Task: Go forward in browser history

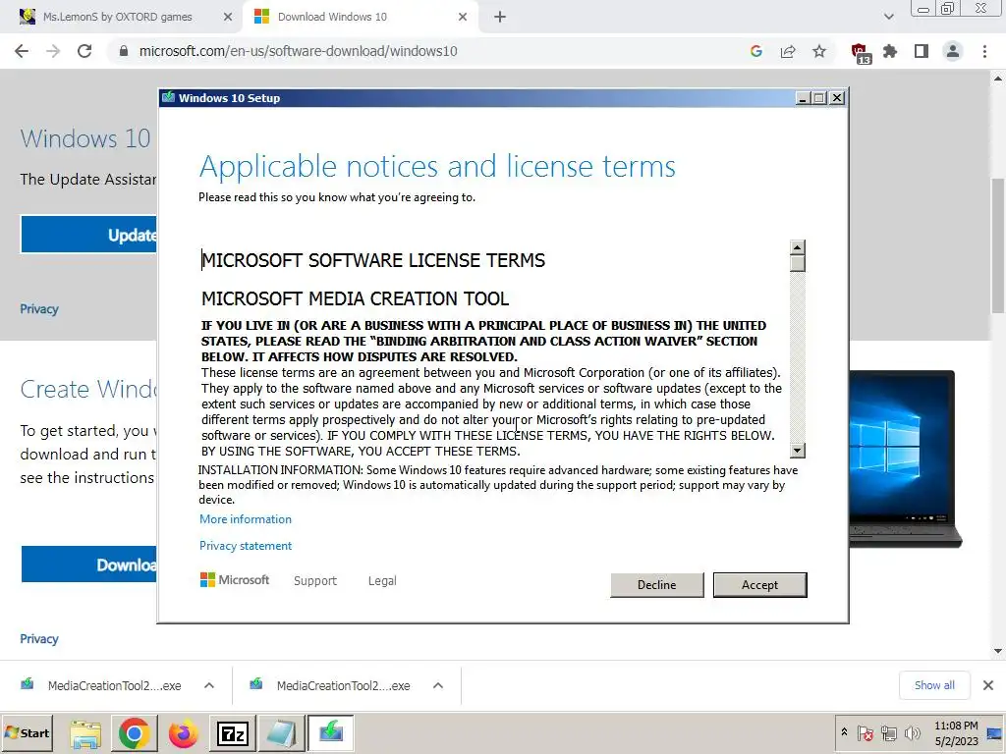Action: [x=53, y=51]
